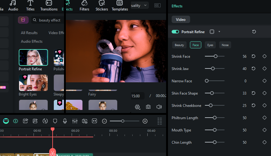Click the volume speaker icon under preview
The height and width of the screenshot is (156, 271).
159,107
